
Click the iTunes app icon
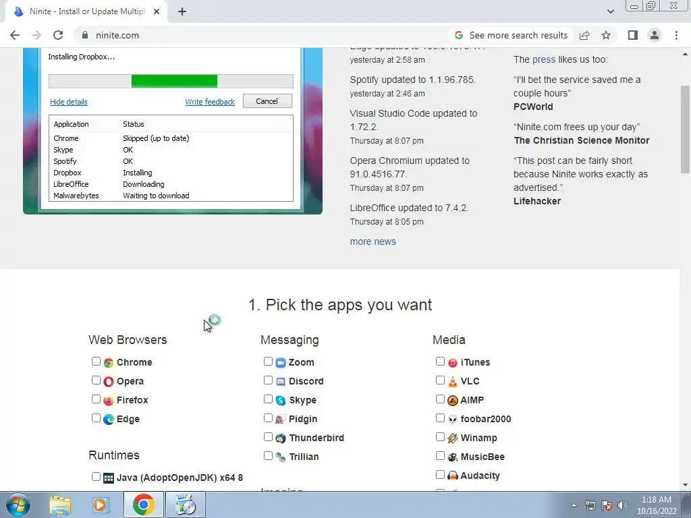tap(453, 362)
